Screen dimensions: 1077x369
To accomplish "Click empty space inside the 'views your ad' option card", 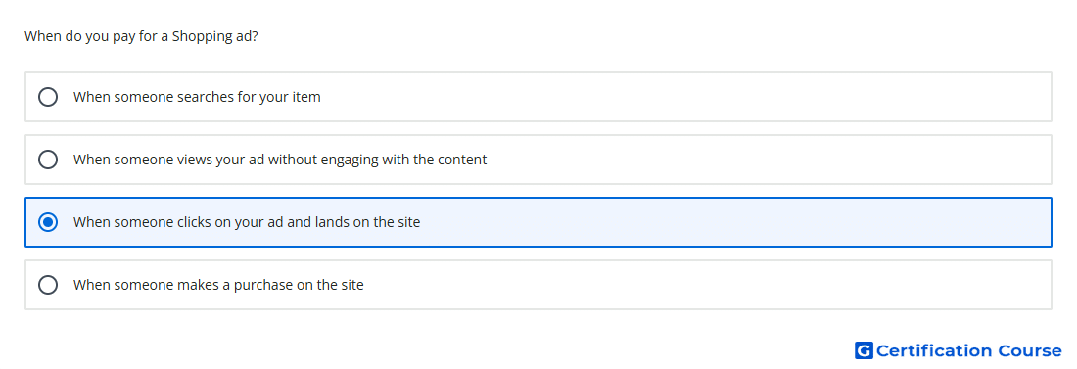I will (x=756, y=160).
